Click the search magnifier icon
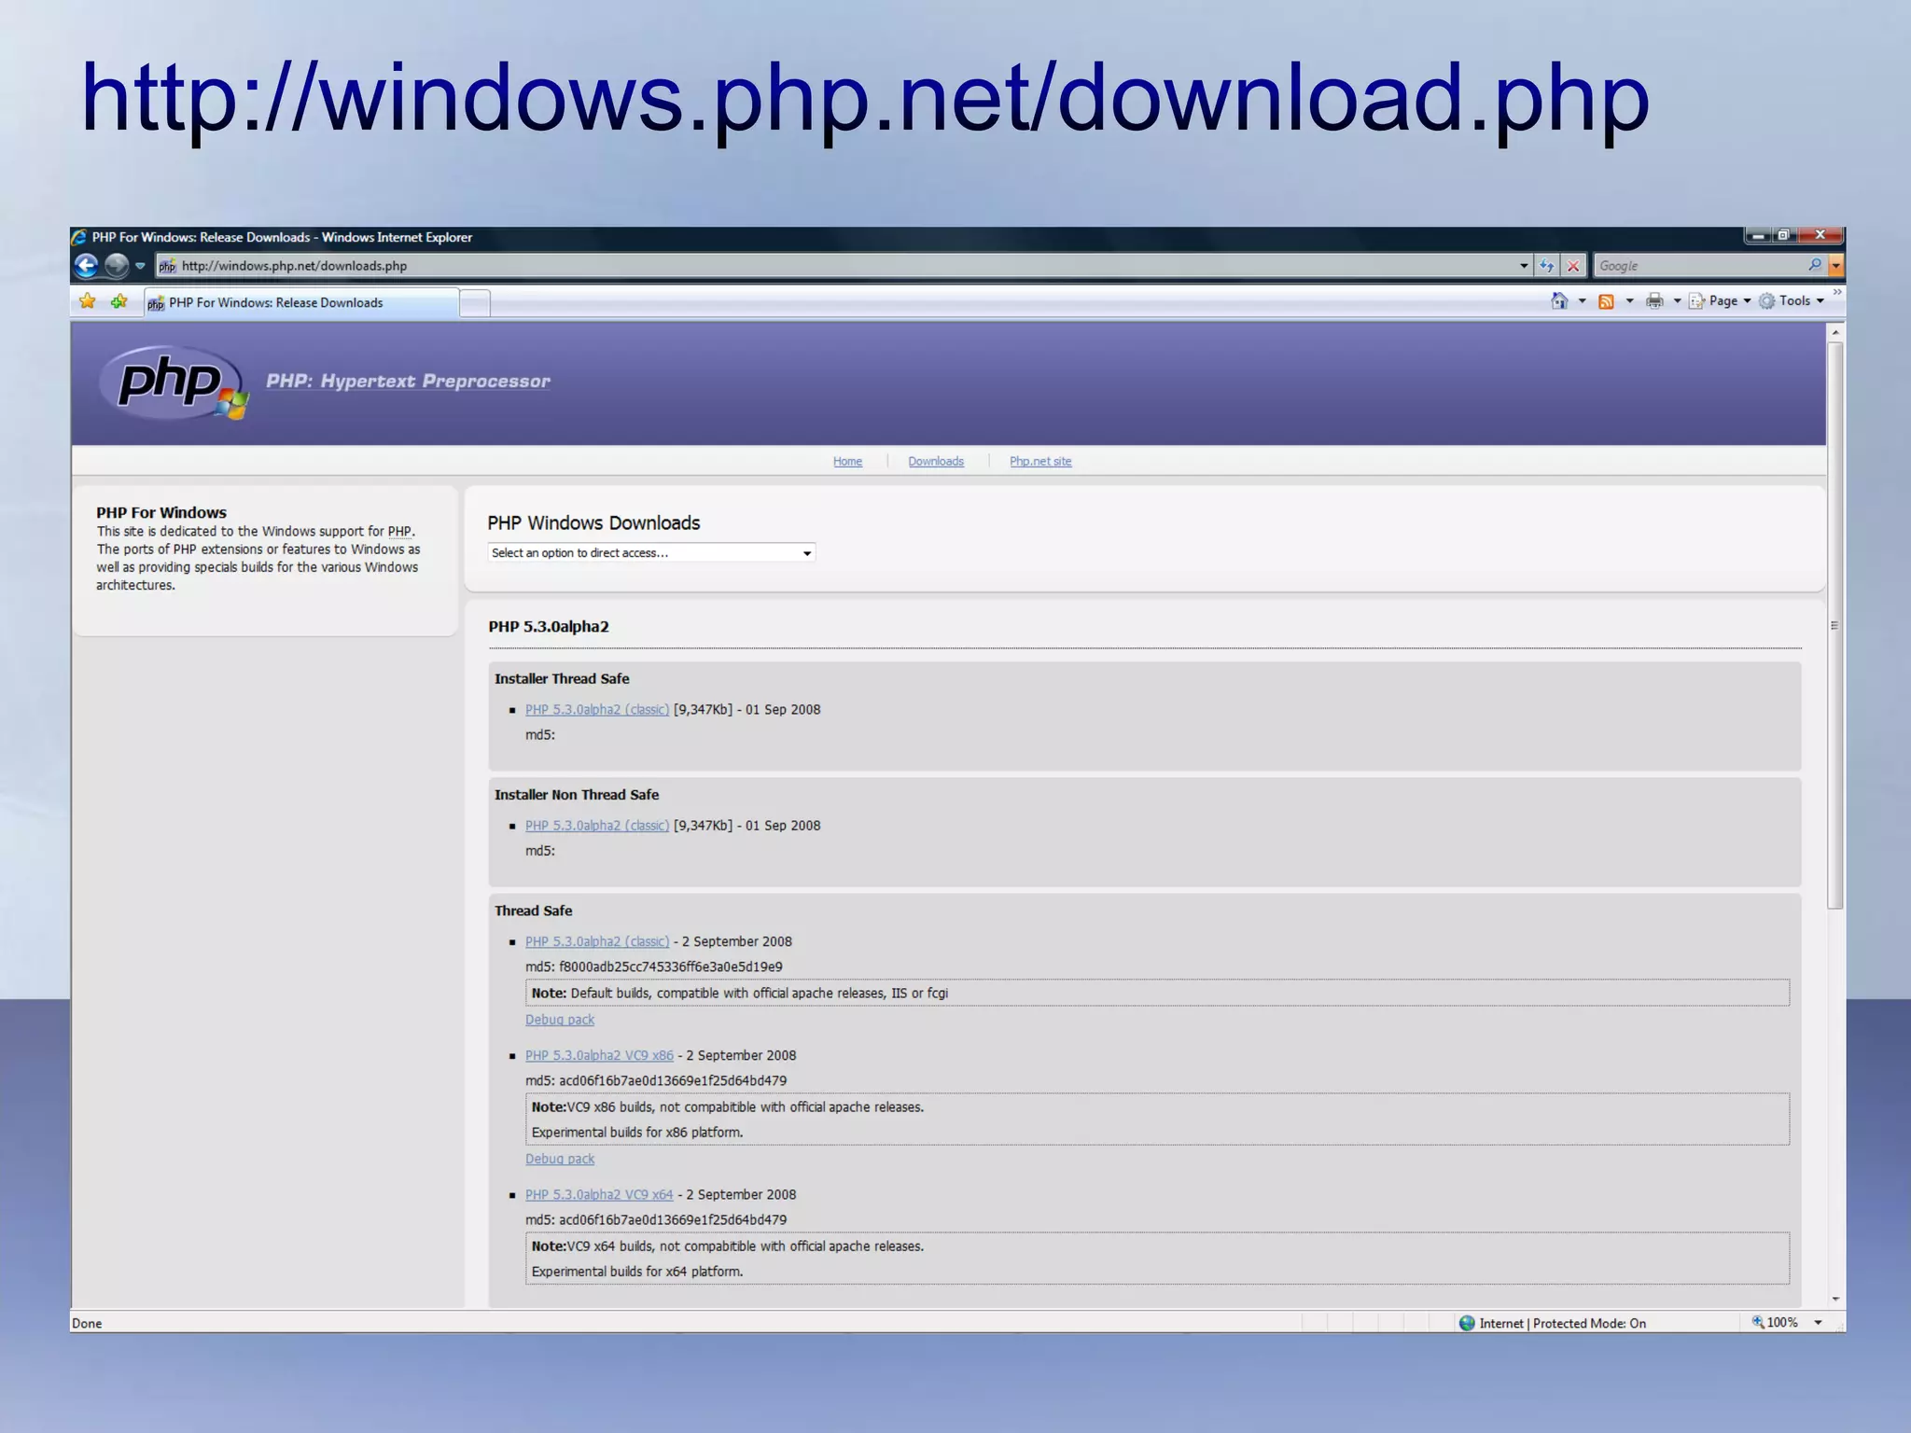The height and width of the screenshot is (1433, 1911). [1815, 266]
